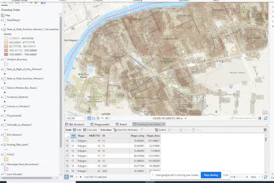
Task: Collapse the BIA_WindsorC layer legend
Action: click(x=2, y=135)
